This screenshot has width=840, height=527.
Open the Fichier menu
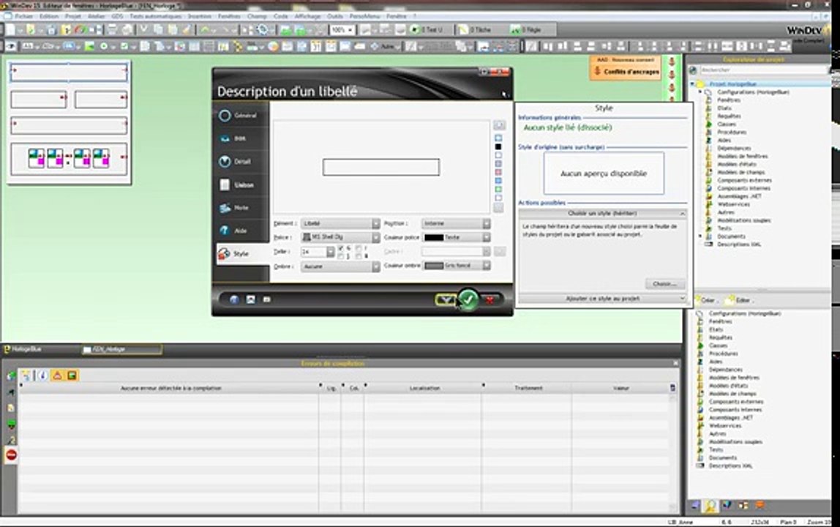pyautogui.click(x=23, y=17)
